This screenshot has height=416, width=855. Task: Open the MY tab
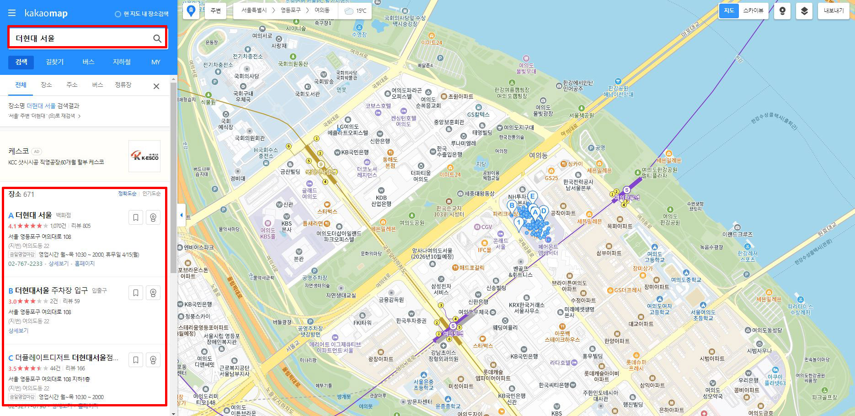coord(155,62)
